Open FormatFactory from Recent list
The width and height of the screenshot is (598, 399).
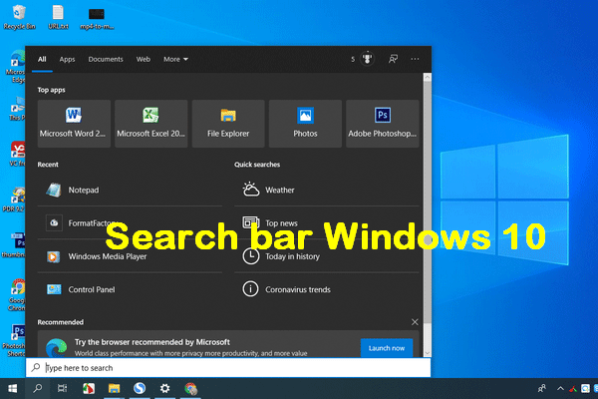pos(130,223)
